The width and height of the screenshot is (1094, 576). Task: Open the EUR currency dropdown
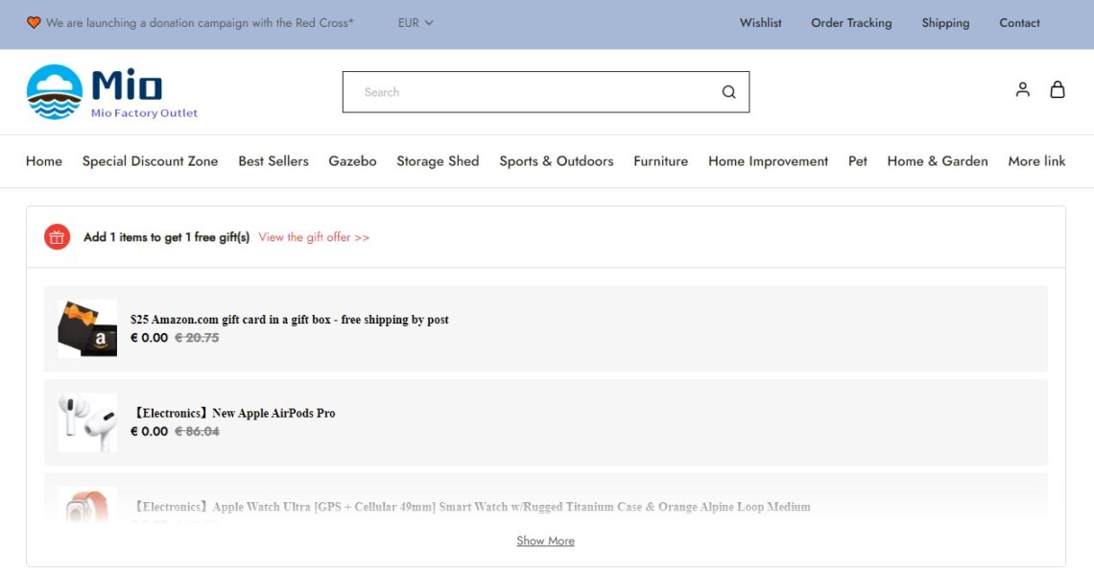pos(415,22)
